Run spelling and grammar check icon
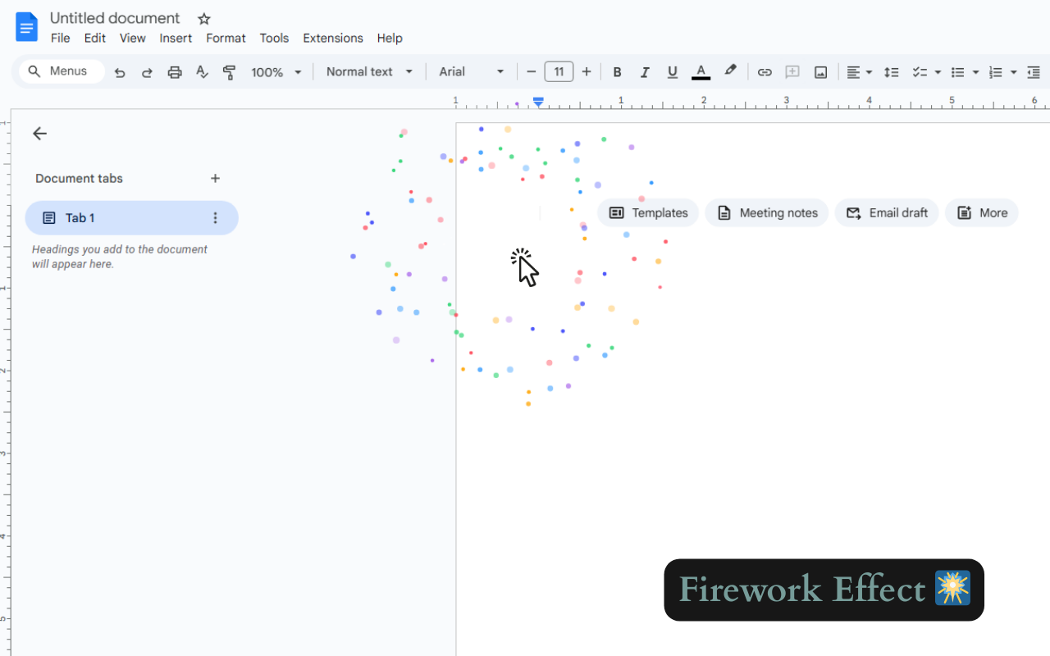The width and height of the screenshot is (1050, 656). click(x=202, y=72)
